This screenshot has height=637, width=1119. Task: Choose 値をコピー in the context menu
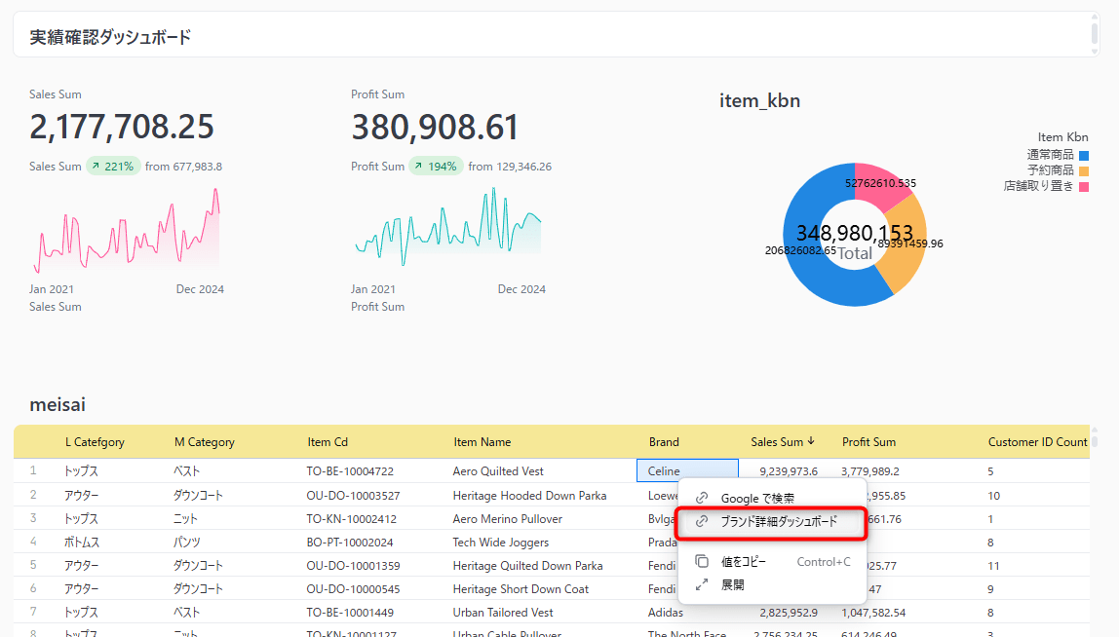click(771, 561)
